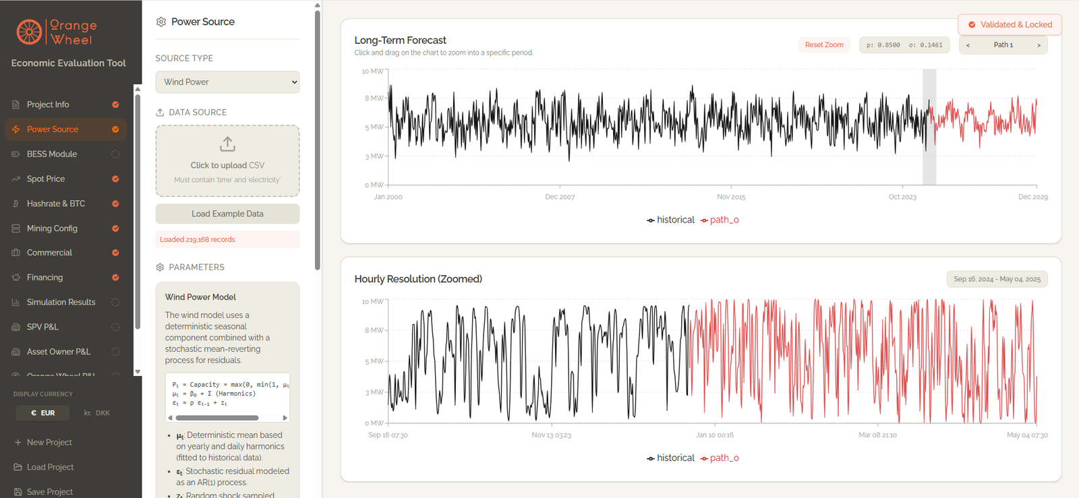Open the Simulation Results section
The height and width of the screenshot is (498, 1079).
pos(65,303)
